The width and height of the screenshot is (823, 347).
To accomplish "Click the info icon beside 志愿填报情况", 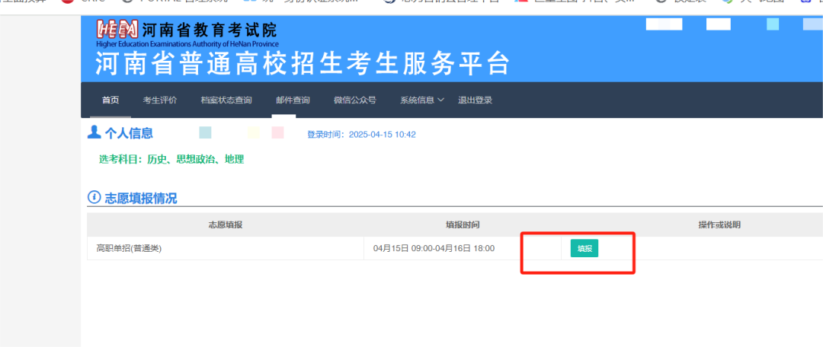I will coord(94,198).
